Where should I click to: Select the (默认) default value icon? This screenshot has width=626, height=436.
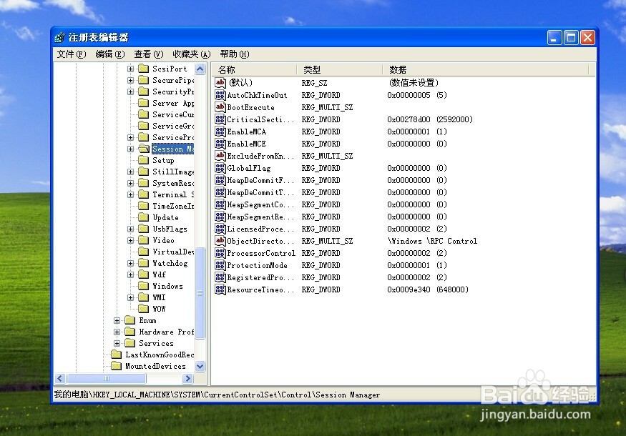click(x=220, y=83)
